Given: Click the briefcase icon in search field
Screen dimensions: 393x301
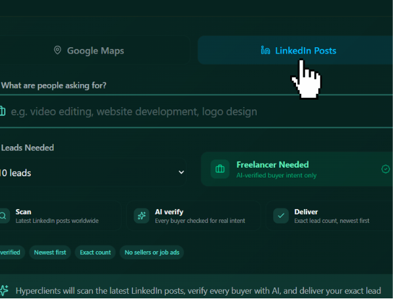Looking at the screenshot, I should pos(3,111).
